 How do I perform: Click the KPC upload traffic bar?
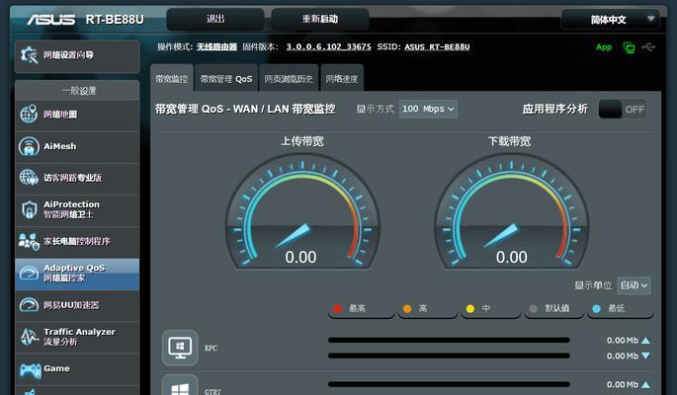coord(449,341)
